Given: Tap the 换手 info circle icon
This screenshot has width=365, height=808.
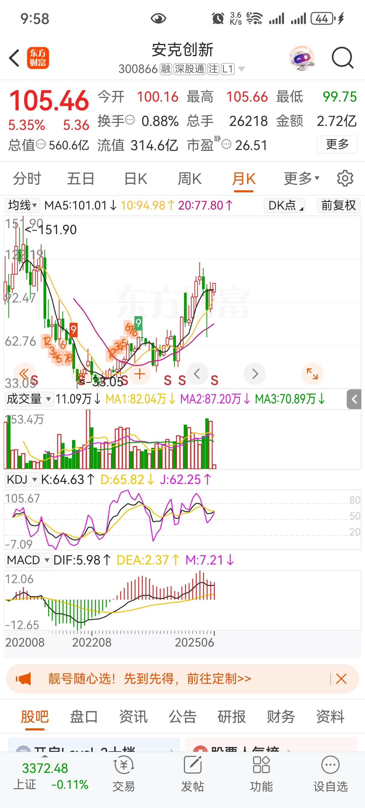Looking at the screenshot, I should point(130,120).
